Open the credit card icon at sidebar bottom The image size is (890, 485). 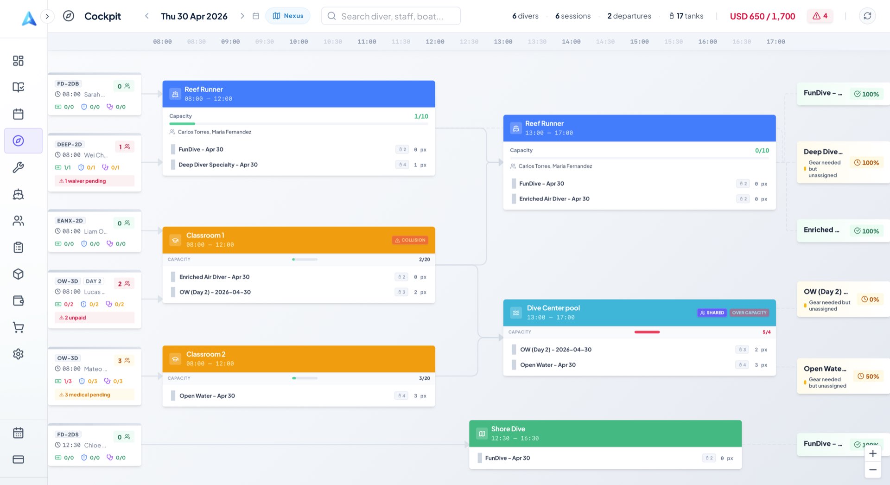point(18,459)
